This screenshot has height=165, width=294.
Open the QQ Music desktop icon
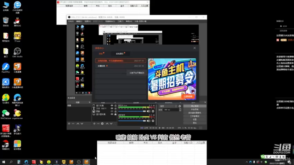[x=6, y=99]
